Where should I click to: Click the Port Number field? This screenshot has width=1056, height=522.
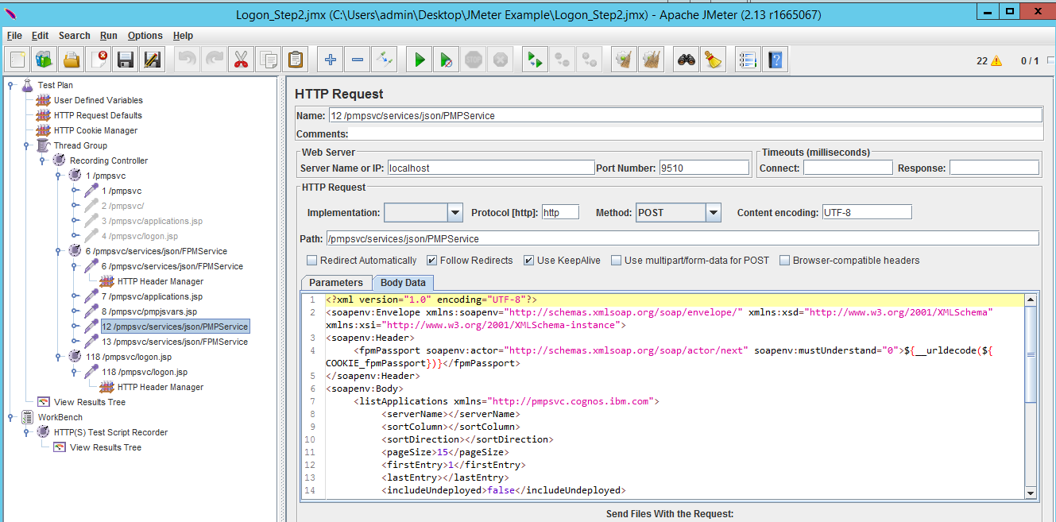point(704,168)
